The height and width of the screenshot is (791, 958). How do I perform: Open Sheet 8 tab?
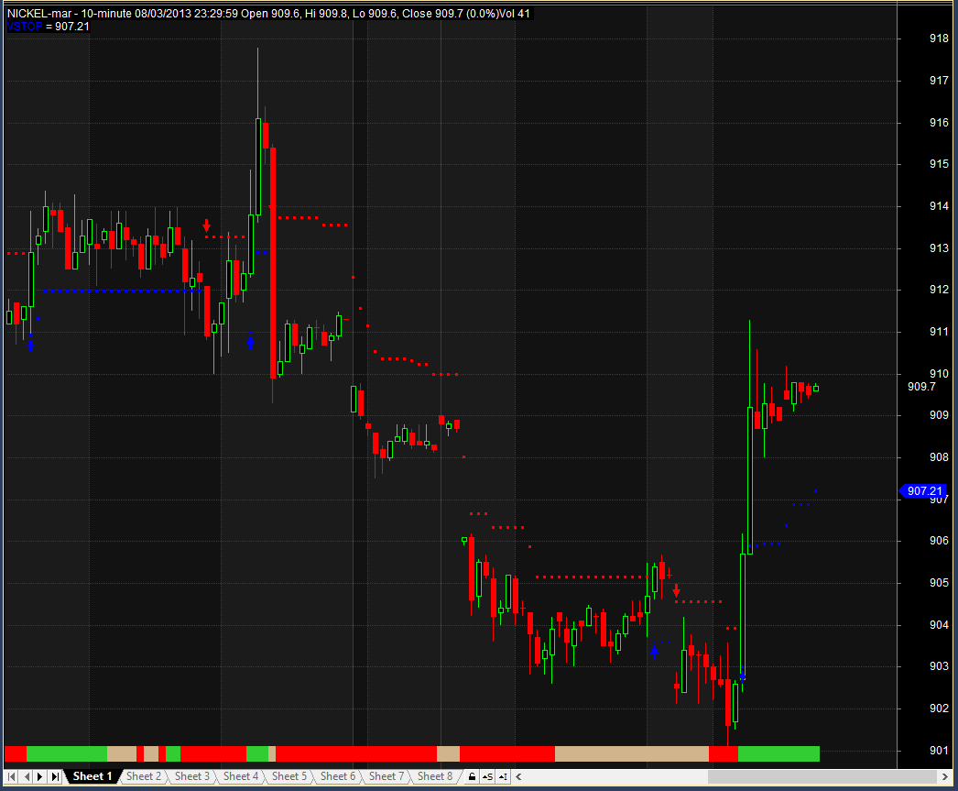pyautogui.click(x=435, y=776)
